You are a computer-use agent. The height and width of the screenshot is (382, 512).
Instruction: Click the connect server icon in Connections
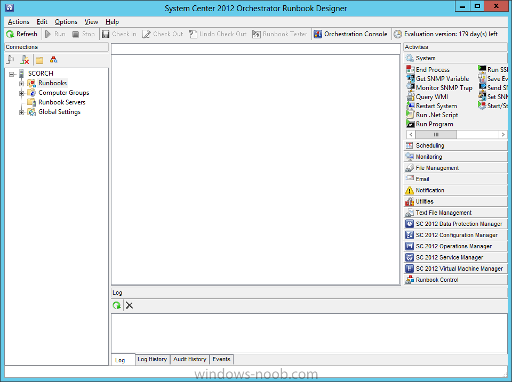click(11, 60)
